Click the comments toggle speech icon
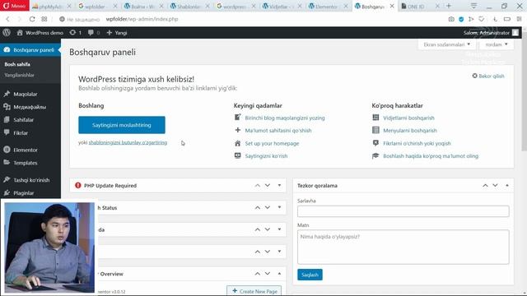527x296 pixels. (375, 143)
